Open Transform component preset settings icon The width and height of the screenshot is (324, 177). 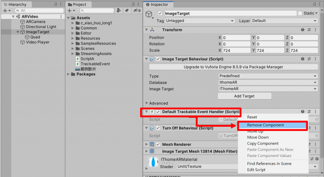(x=309, y=30)
